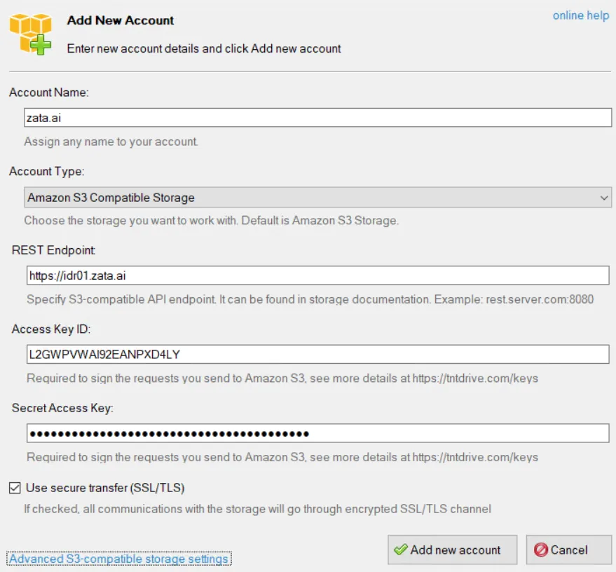Open Advanced S3-compatible storage settings link
Image resolution: width=616 pixels, height=572 pixels.
pyautogui.click(x=118, y=559)
